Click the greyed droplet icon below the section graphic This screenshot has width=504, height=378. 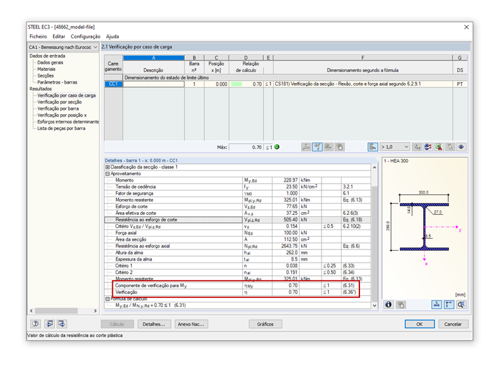401,304
